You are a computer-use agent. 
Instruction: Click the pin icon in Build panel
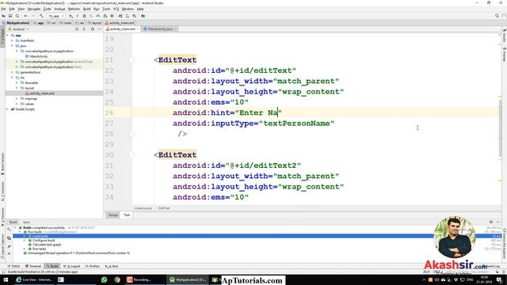[9, 246]
